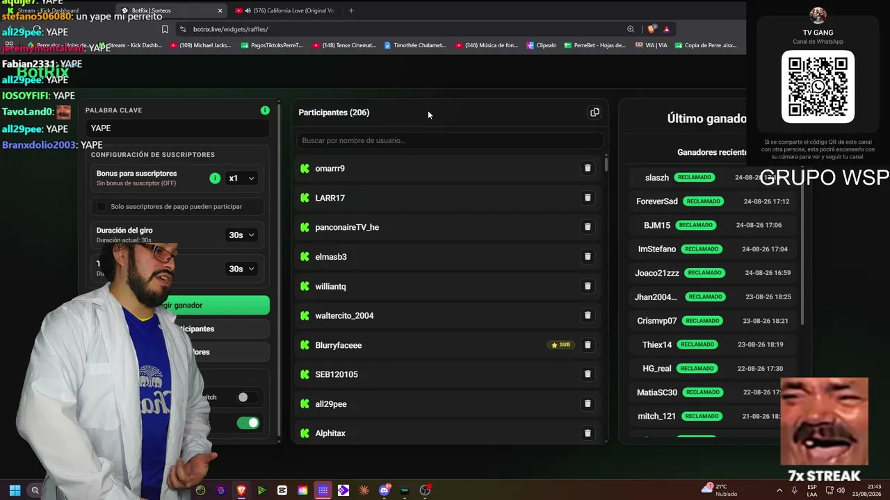Image resolution: width=890 pixels, height=500 pixels.
Task: Show info for Bonus para suscriptores
Action: pos(215,178)
